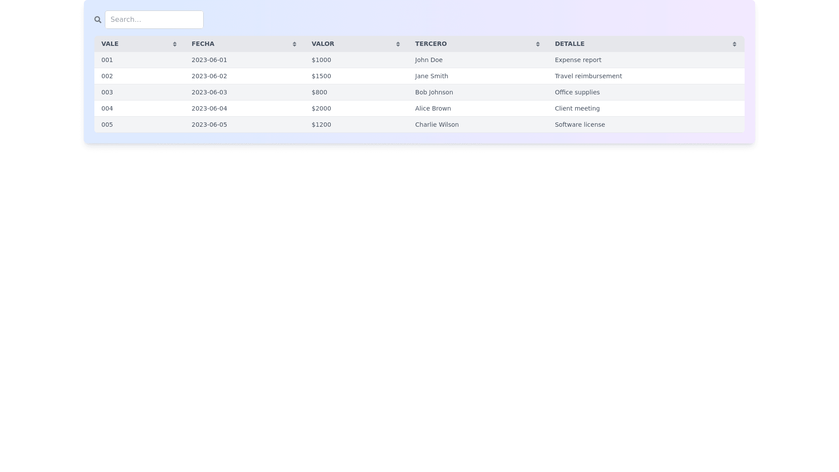839x472 pixels.
Task: Select the row for Jane Smith
Action: (x=431, y=76)
